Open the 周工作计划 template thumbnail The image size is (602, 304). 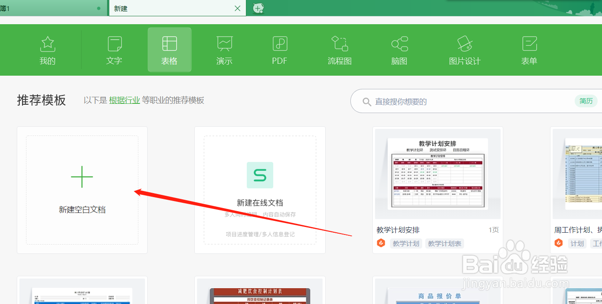coord(586,174)
